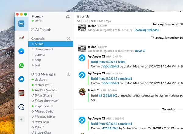Click the Thursday, September 14 date divider label

pyautogui.click(x=167, y=38)
